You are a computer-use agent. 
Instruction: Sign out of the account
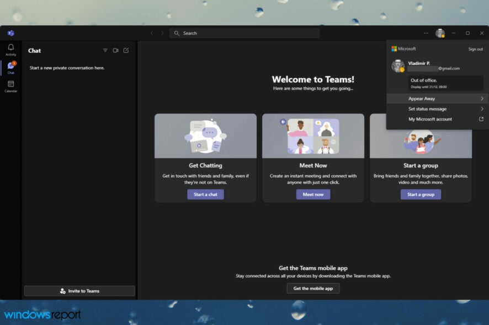(475, 49)
